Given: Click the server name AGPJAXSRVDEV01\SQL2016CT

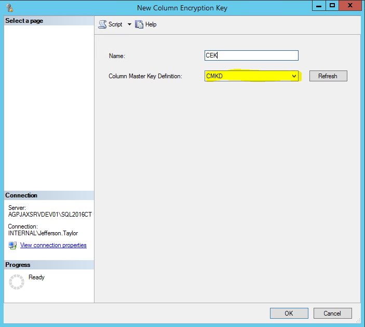Looking at the screenshot, I should (50, 215).
